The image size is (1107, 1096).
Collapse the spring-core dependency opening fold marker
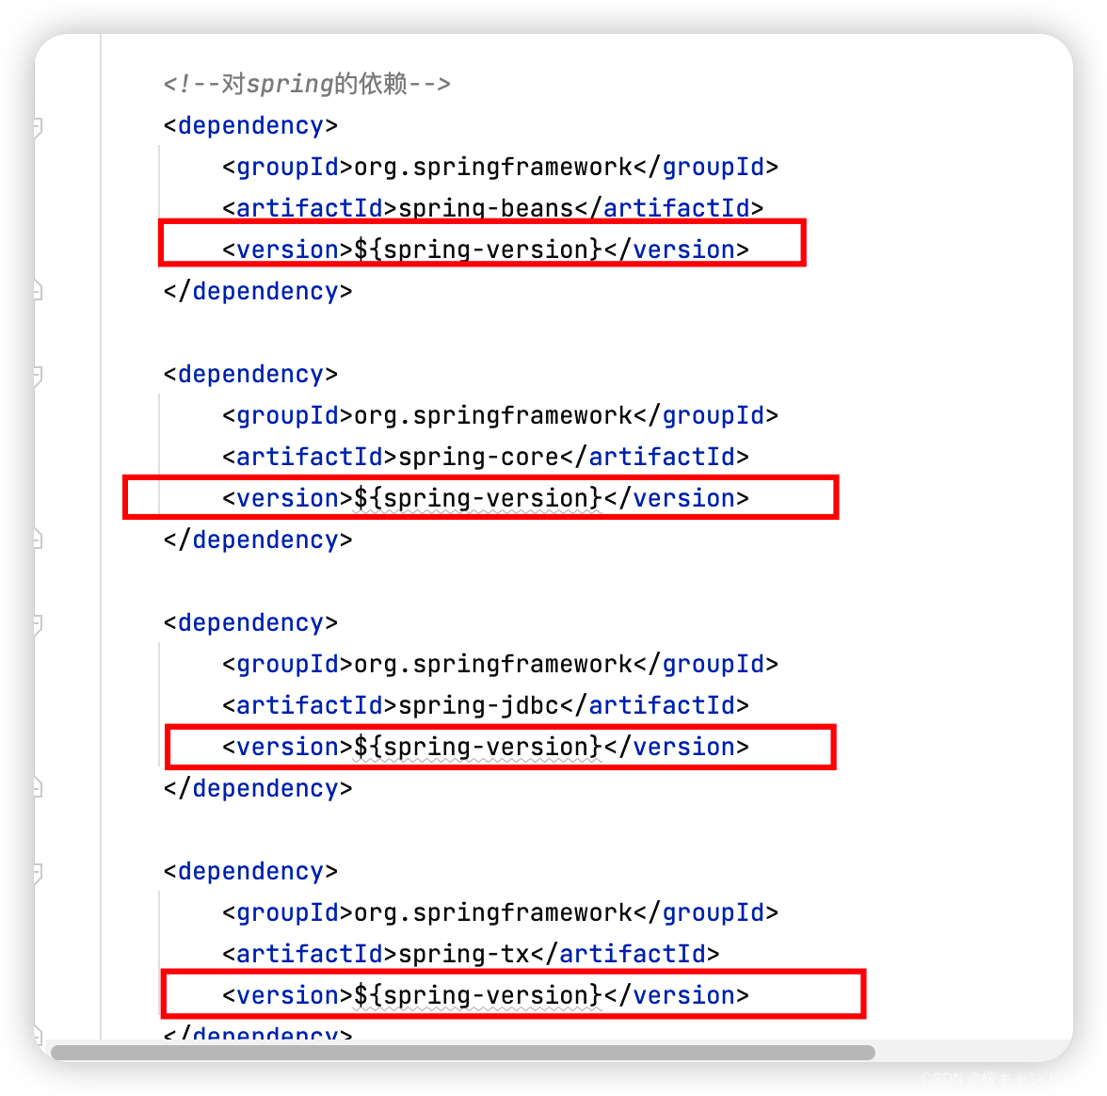pyautogui.click(x=38, y=376)
